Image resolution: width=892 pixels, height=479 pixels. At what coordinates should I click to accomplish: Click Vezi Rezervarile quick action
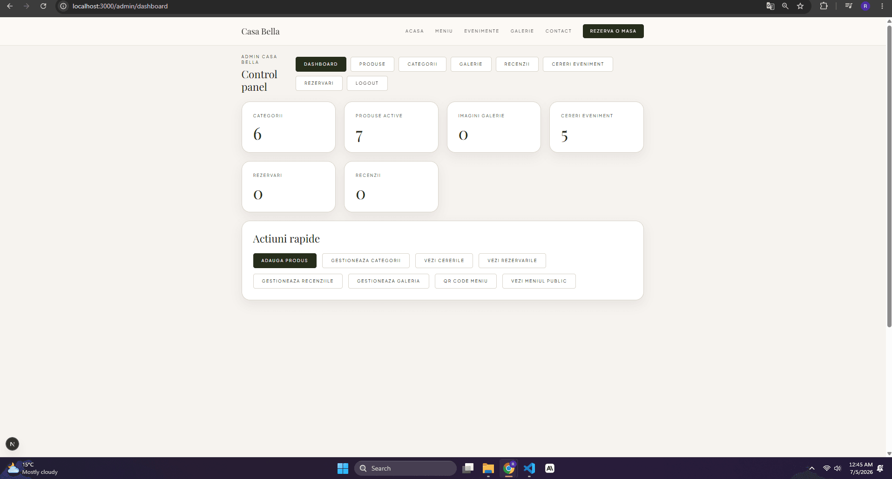[x=512, y=261]
